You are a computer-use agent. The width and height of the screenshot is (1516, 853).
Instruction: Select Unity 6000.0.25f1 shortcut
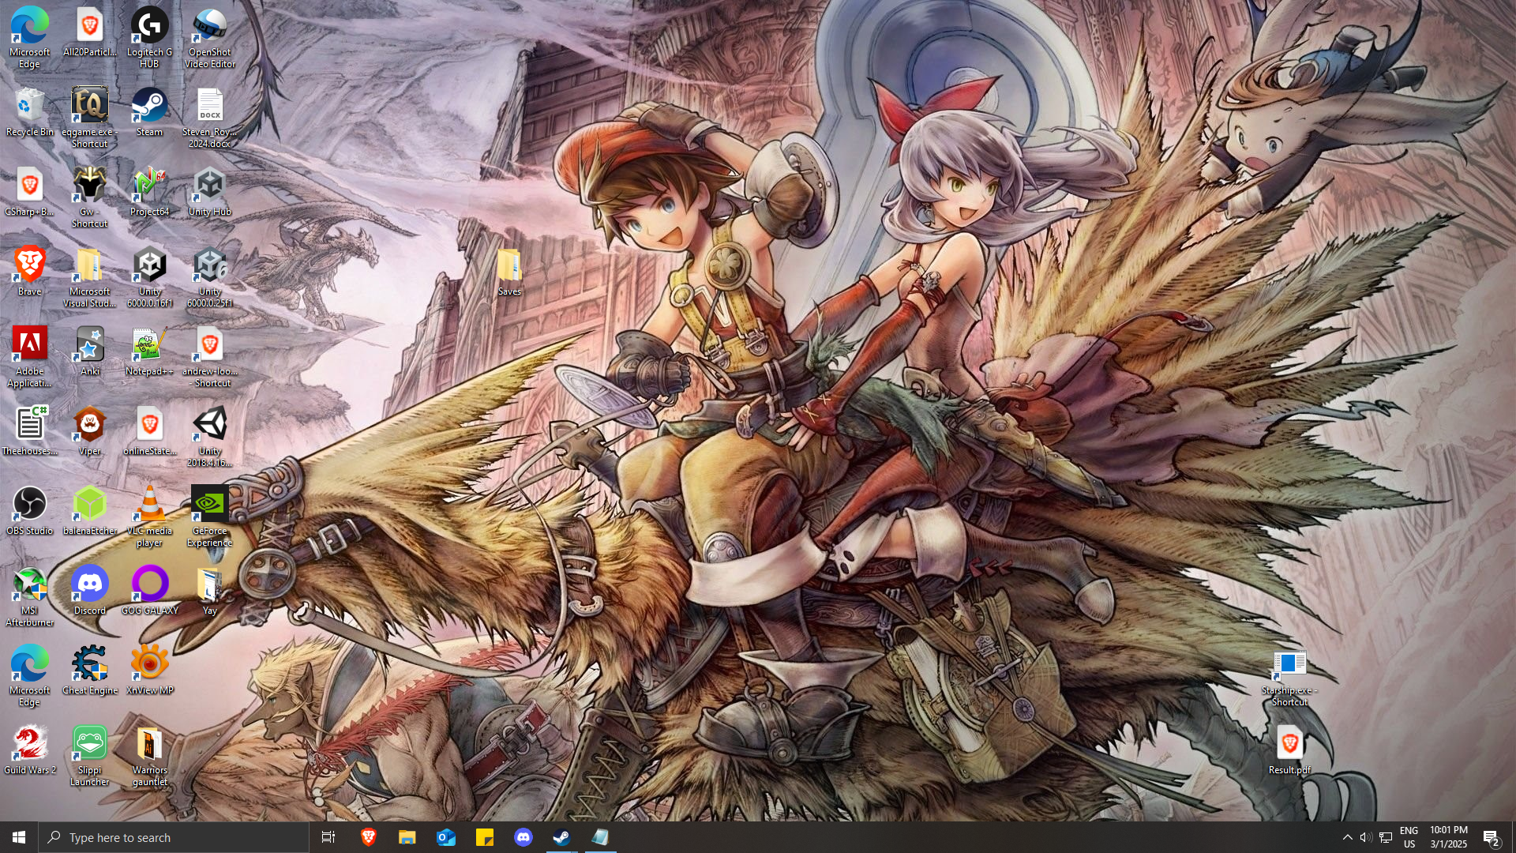click(210, 278)
